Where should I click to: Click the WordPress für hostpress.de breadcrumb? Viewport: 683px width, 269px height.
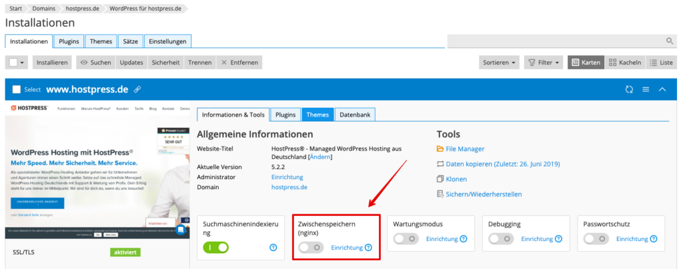[x=145, y=8]
